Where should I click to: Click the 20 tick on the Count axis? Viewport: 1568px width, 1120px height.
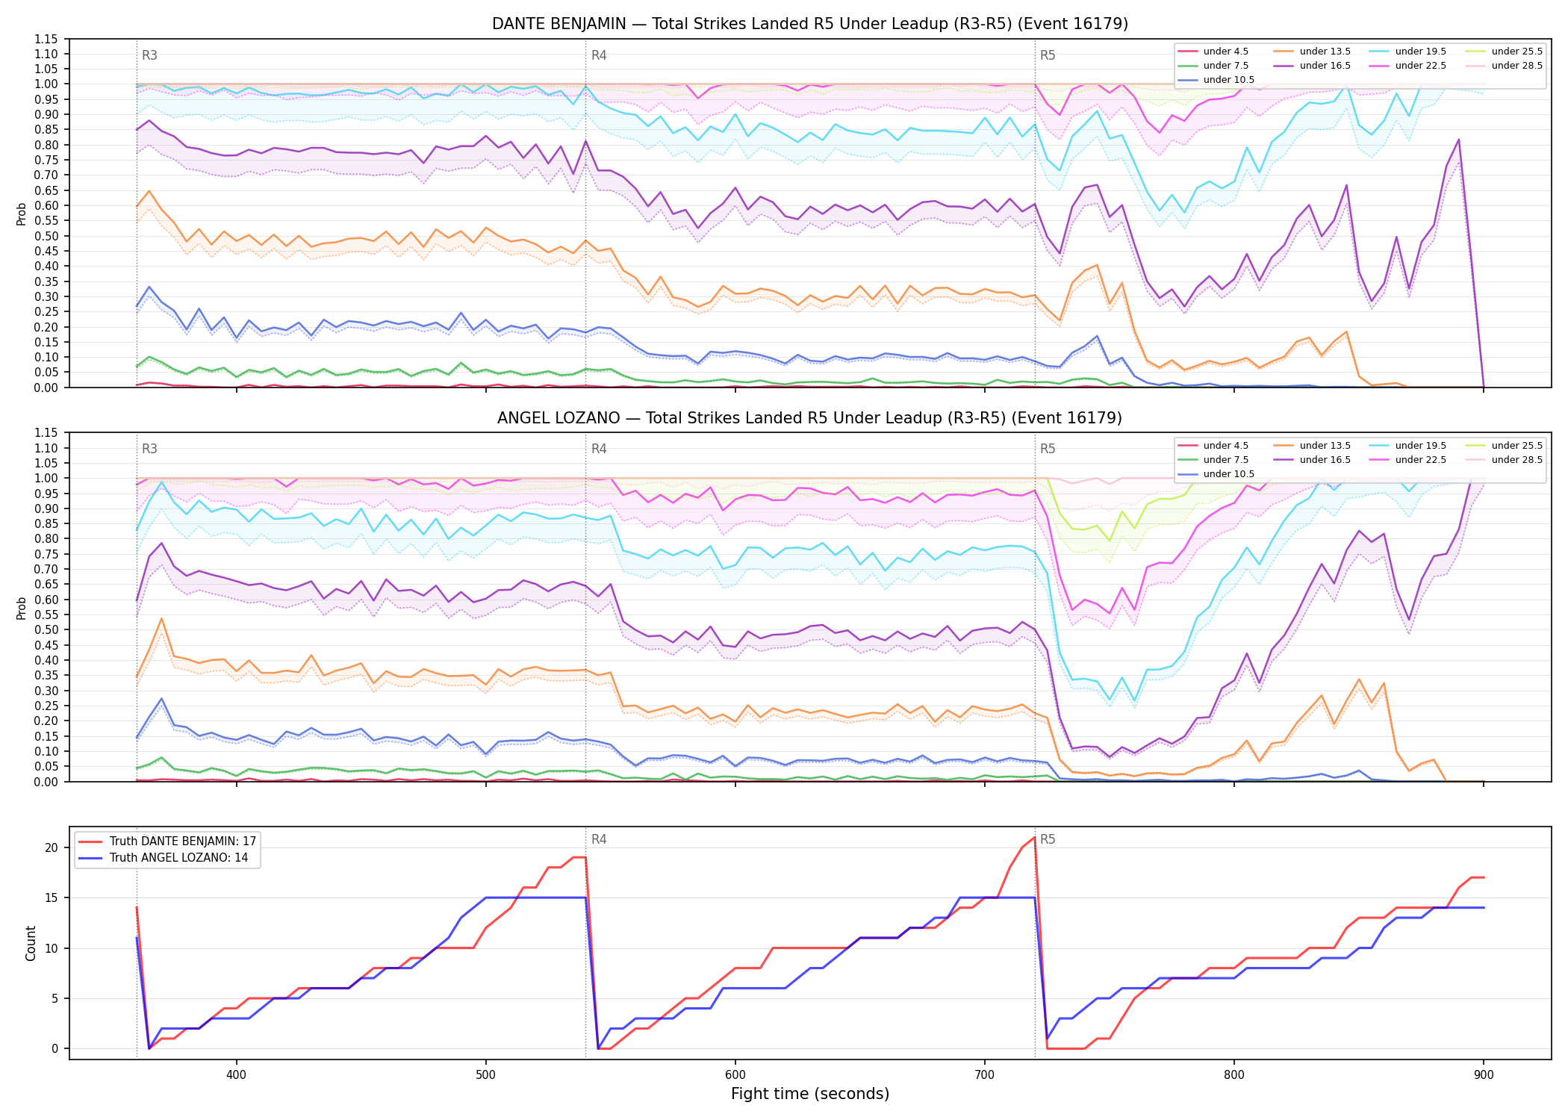point(52,847)
